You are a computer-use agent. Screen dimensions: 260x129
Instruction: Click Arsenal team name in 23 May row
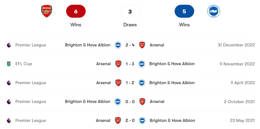pos(103,121)
